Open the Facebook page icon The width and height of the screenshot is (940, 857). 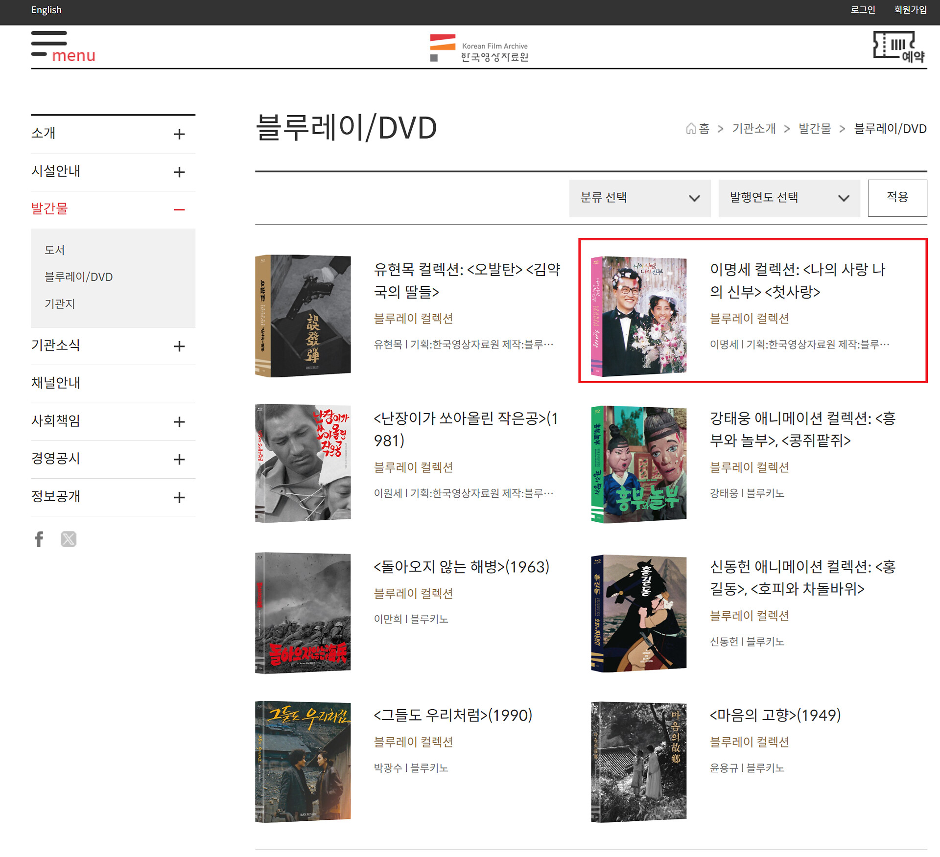[x=39, y=539]
